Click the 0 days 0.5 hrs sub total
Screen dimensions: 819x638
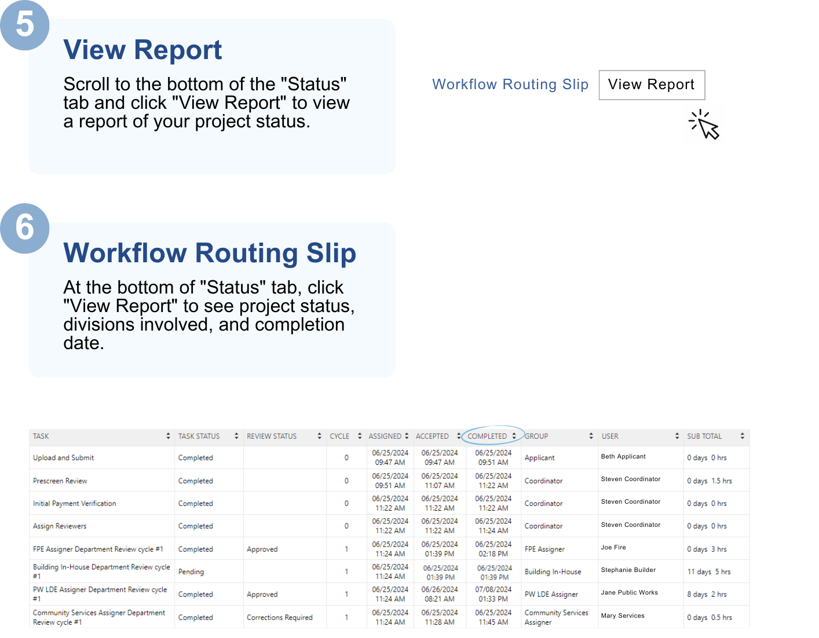(x=710, y=618)
